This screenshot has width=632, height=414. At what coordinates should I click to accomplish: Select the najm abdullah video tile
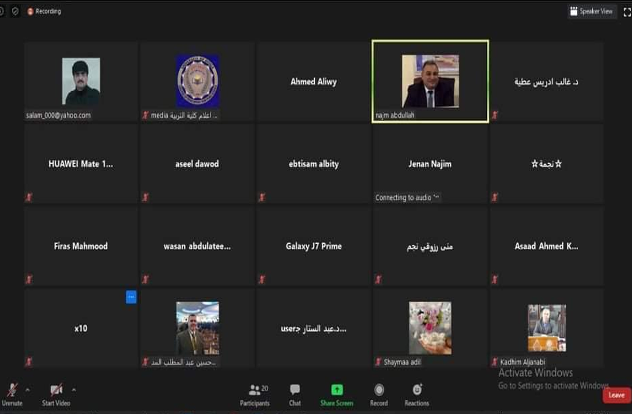pos(430,82)
